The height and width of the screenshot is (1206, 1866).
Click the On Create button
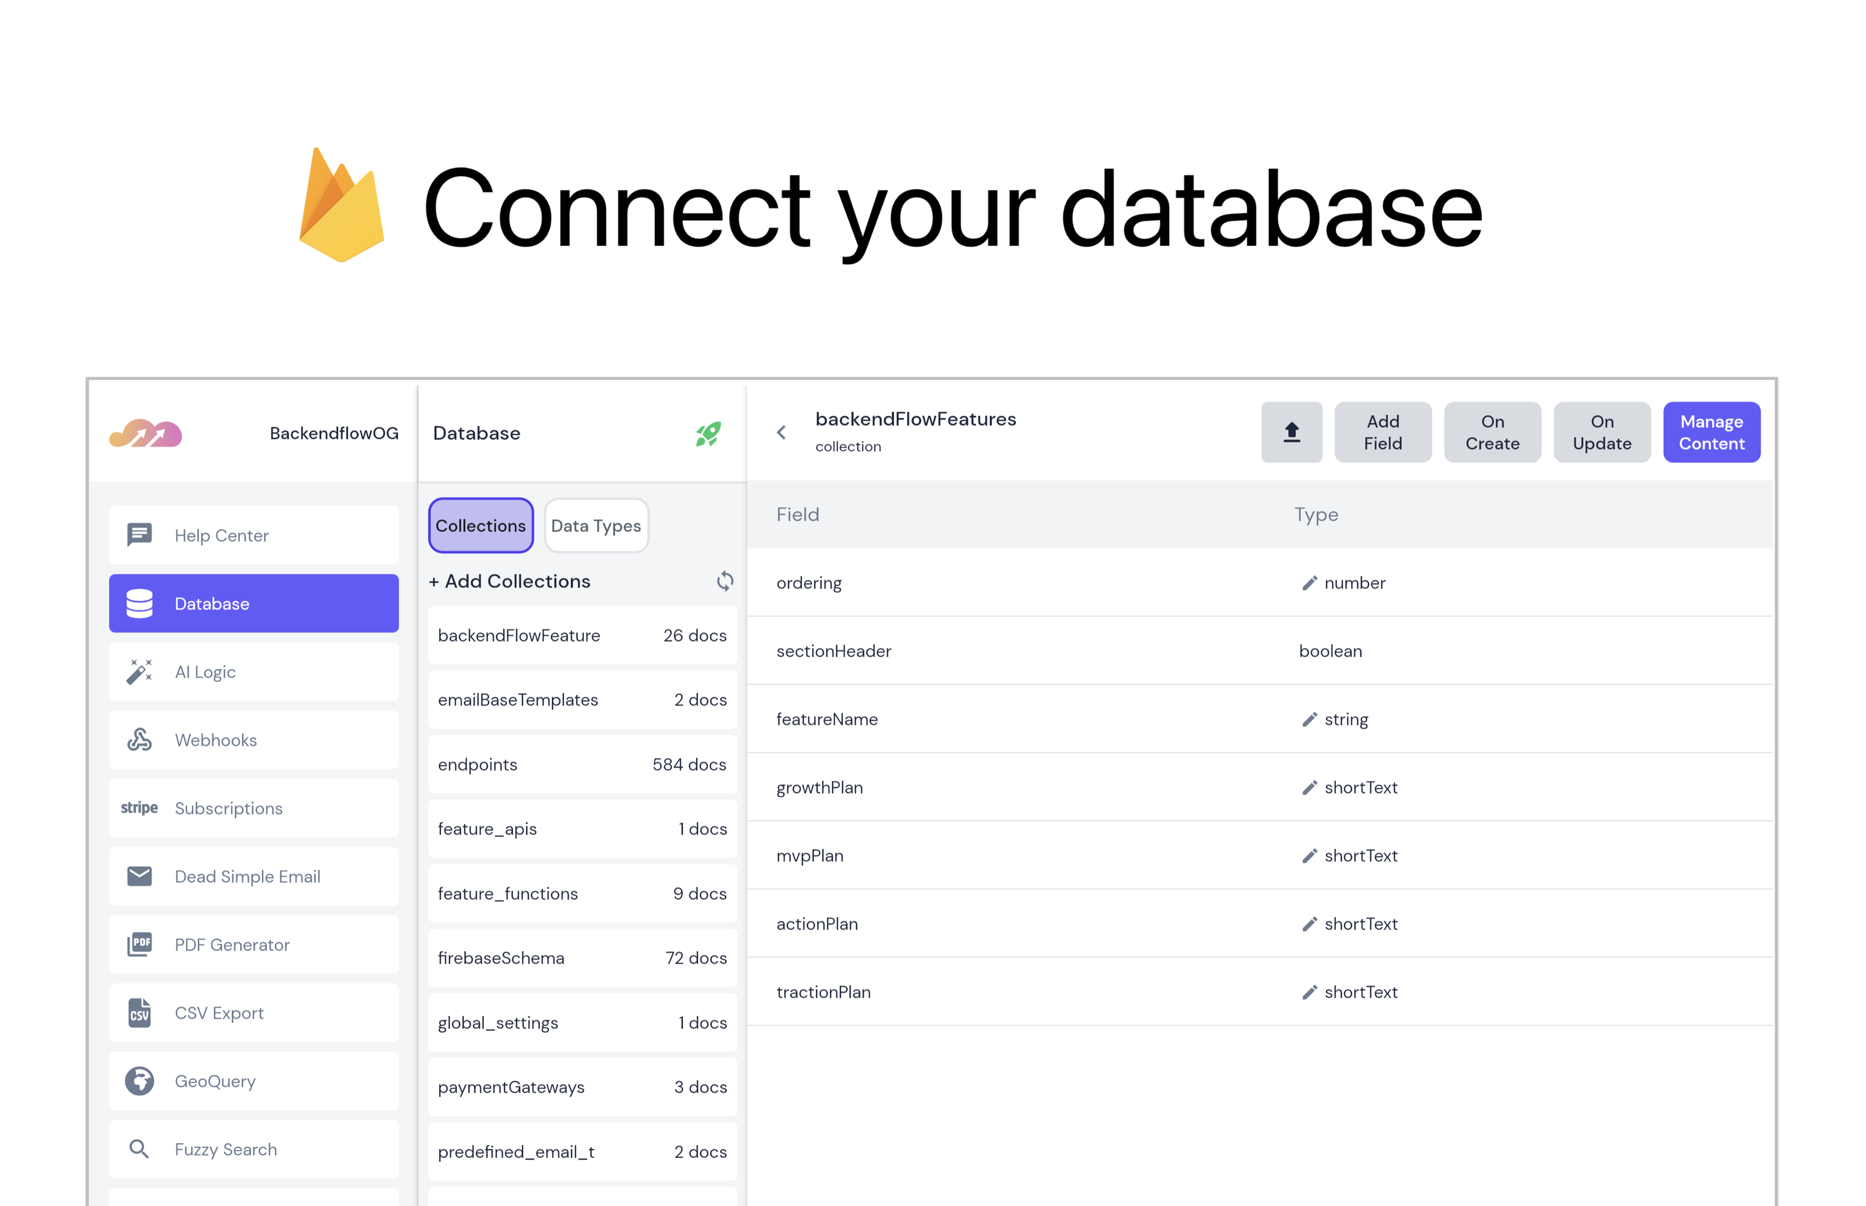click(1492, 432)
